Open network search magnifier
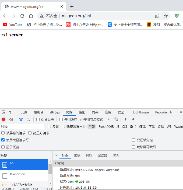 coord(29,120)
